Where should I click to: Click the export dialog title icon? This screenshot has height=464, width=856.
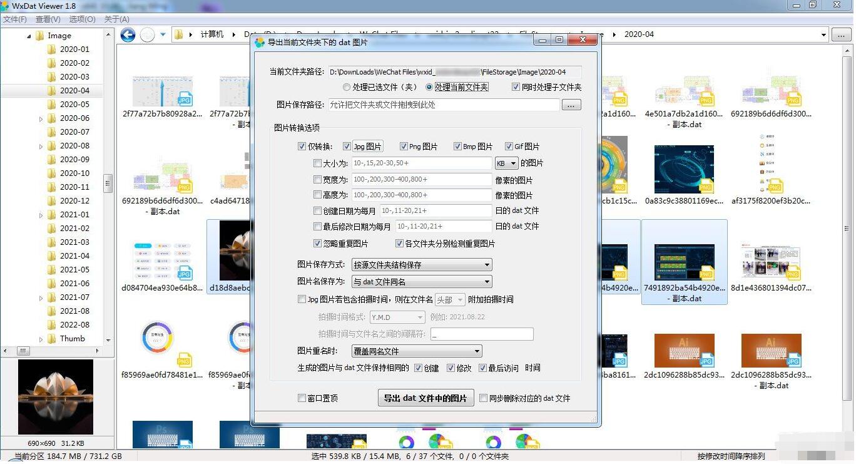click(260, 42)
